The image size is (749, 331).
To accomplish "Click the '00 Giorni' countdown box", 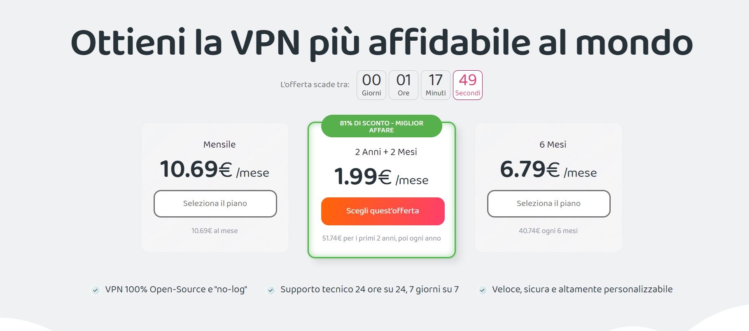I will click(x=371, y=85).
